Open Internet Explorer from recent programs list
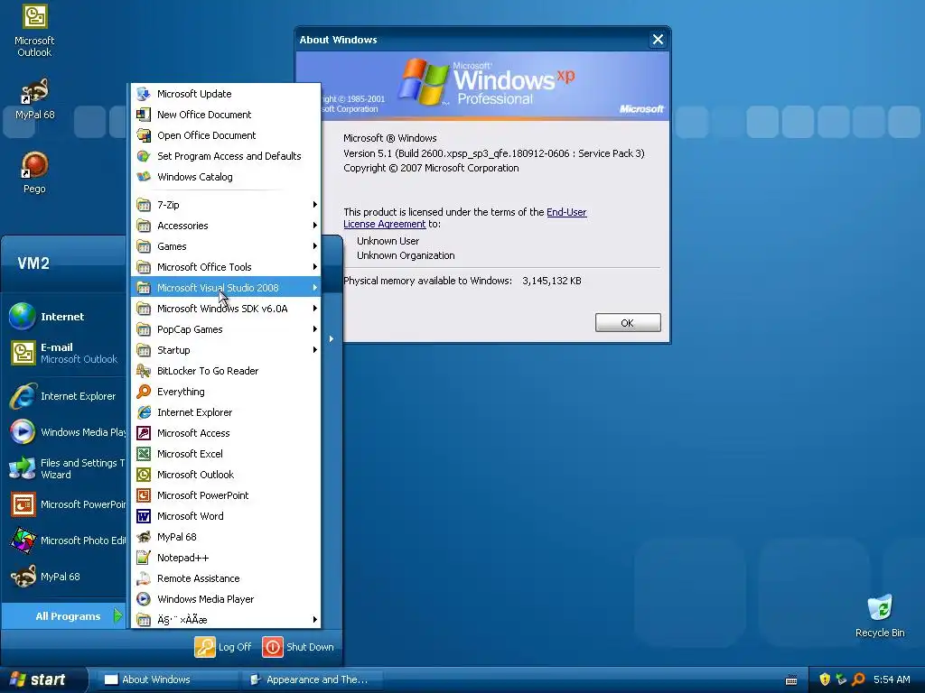 [x=64, y=396]
